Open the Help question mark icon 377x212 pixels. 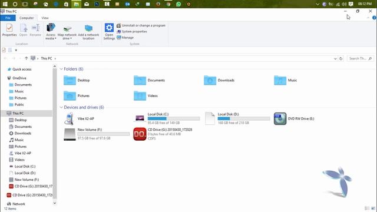pyautogui.click(x=374, y=18)
